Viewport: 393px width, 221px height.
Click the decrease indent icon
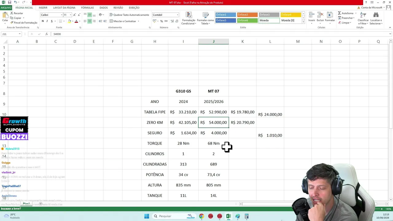tap(100, 21)
